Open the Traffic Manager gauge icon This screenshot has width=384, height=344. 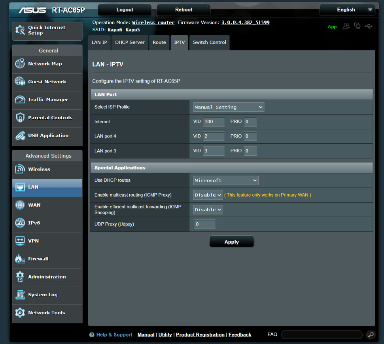click(x=20, y=100)
